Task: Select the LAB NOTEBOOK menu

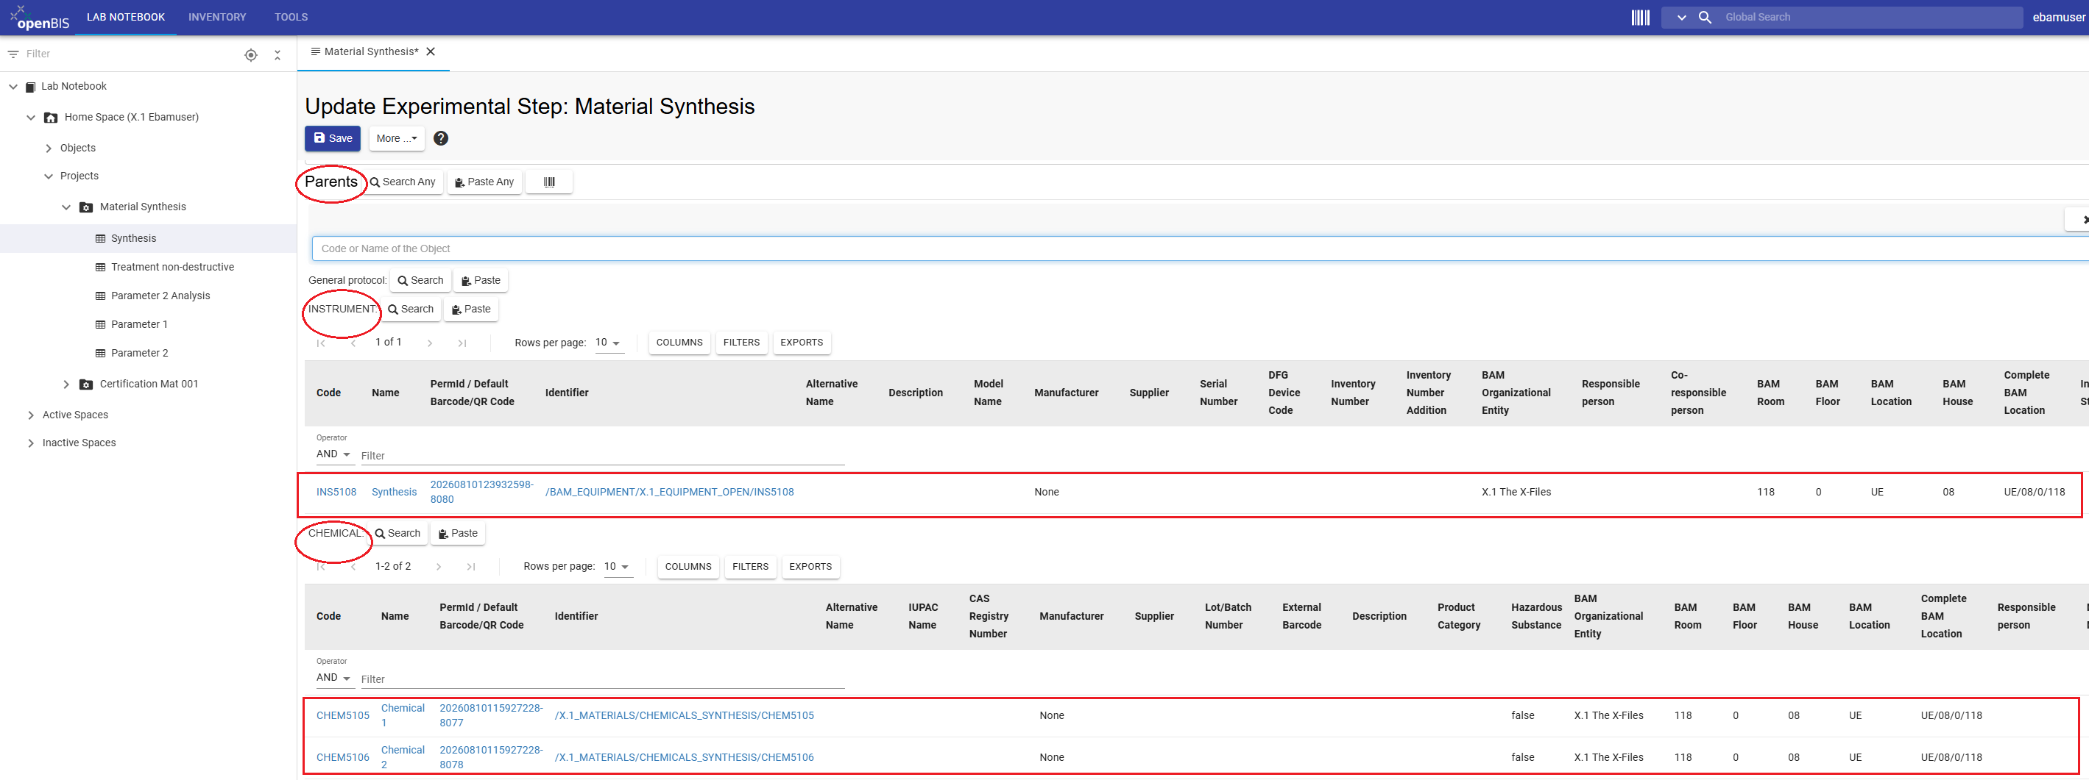Action: pyautogui.click(x=126, y=17)
